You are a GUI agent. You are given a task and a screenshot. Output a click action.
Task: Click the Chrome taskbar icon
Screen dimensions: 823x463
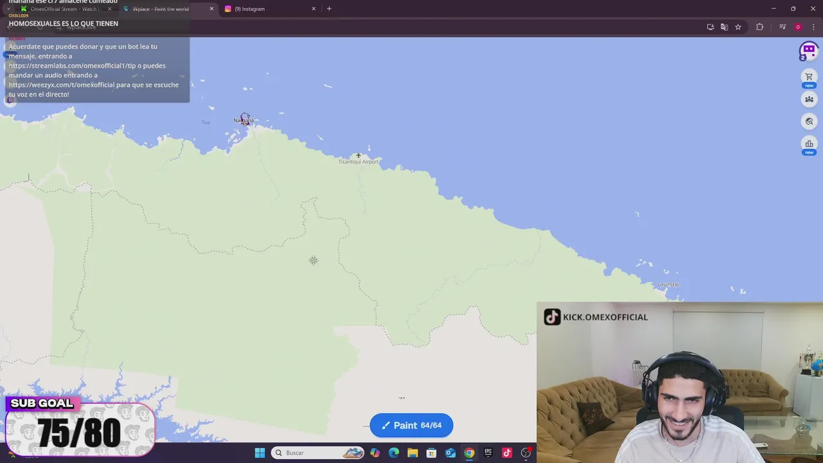469,453
